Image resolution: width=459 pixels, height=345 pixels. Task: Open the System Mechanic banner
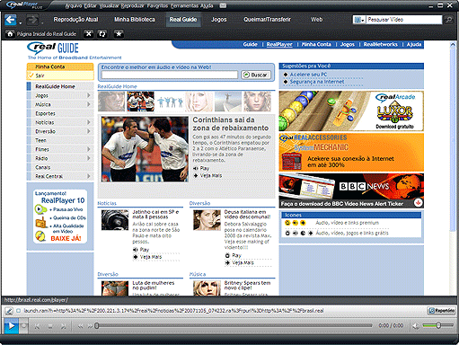tap(351, 153)
